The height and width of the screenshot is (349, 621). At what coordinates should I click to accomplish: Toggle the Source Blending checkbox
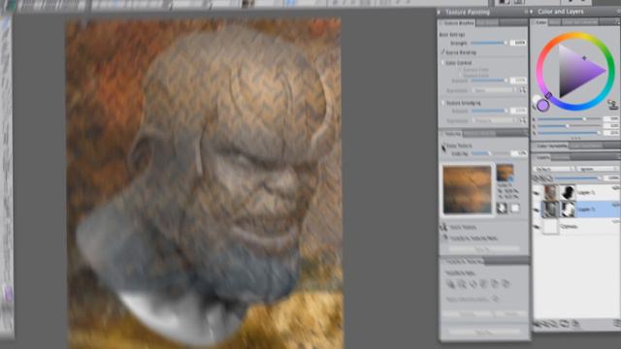coord(443,52)
